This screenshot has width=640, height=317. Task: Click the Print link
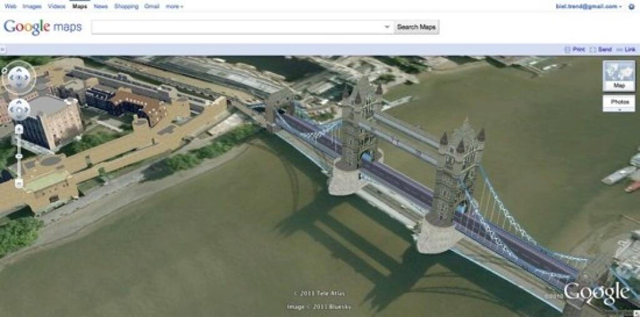(x=575, y=50)
